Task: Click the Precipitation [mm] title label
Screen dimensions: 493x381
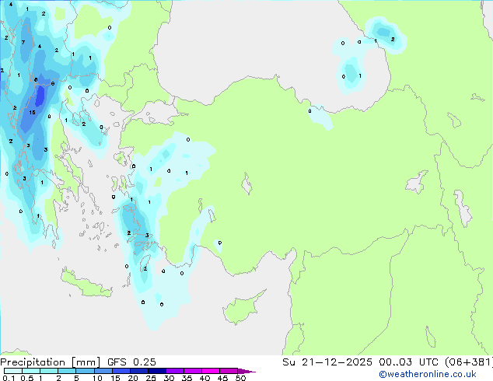Action: [46, 362]
